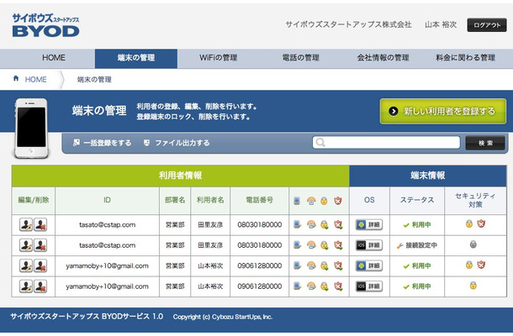Click security-column lock icon in tasato Android row

[x=469, y=224]
